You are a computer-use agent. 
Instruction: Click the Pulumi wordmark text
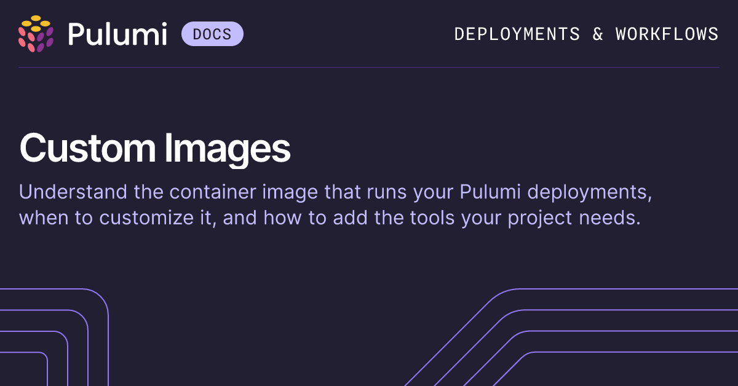pos(117,34)
